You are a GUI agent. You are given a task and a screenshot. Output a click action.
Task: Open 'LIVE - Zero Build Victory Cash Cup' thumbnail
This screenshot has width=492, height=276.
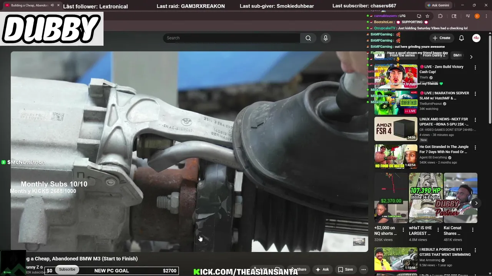[396, 76]
